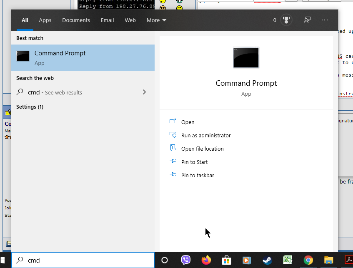Click the magnifier icon beside cmd web result
The width and height of the screenshot is (353, 268).
point(20,92)
